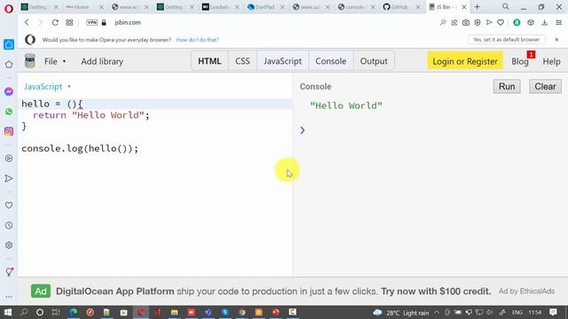Open the Opera main menu logo
This screenshot has height=319, width=568.
[x=9, y=8]
